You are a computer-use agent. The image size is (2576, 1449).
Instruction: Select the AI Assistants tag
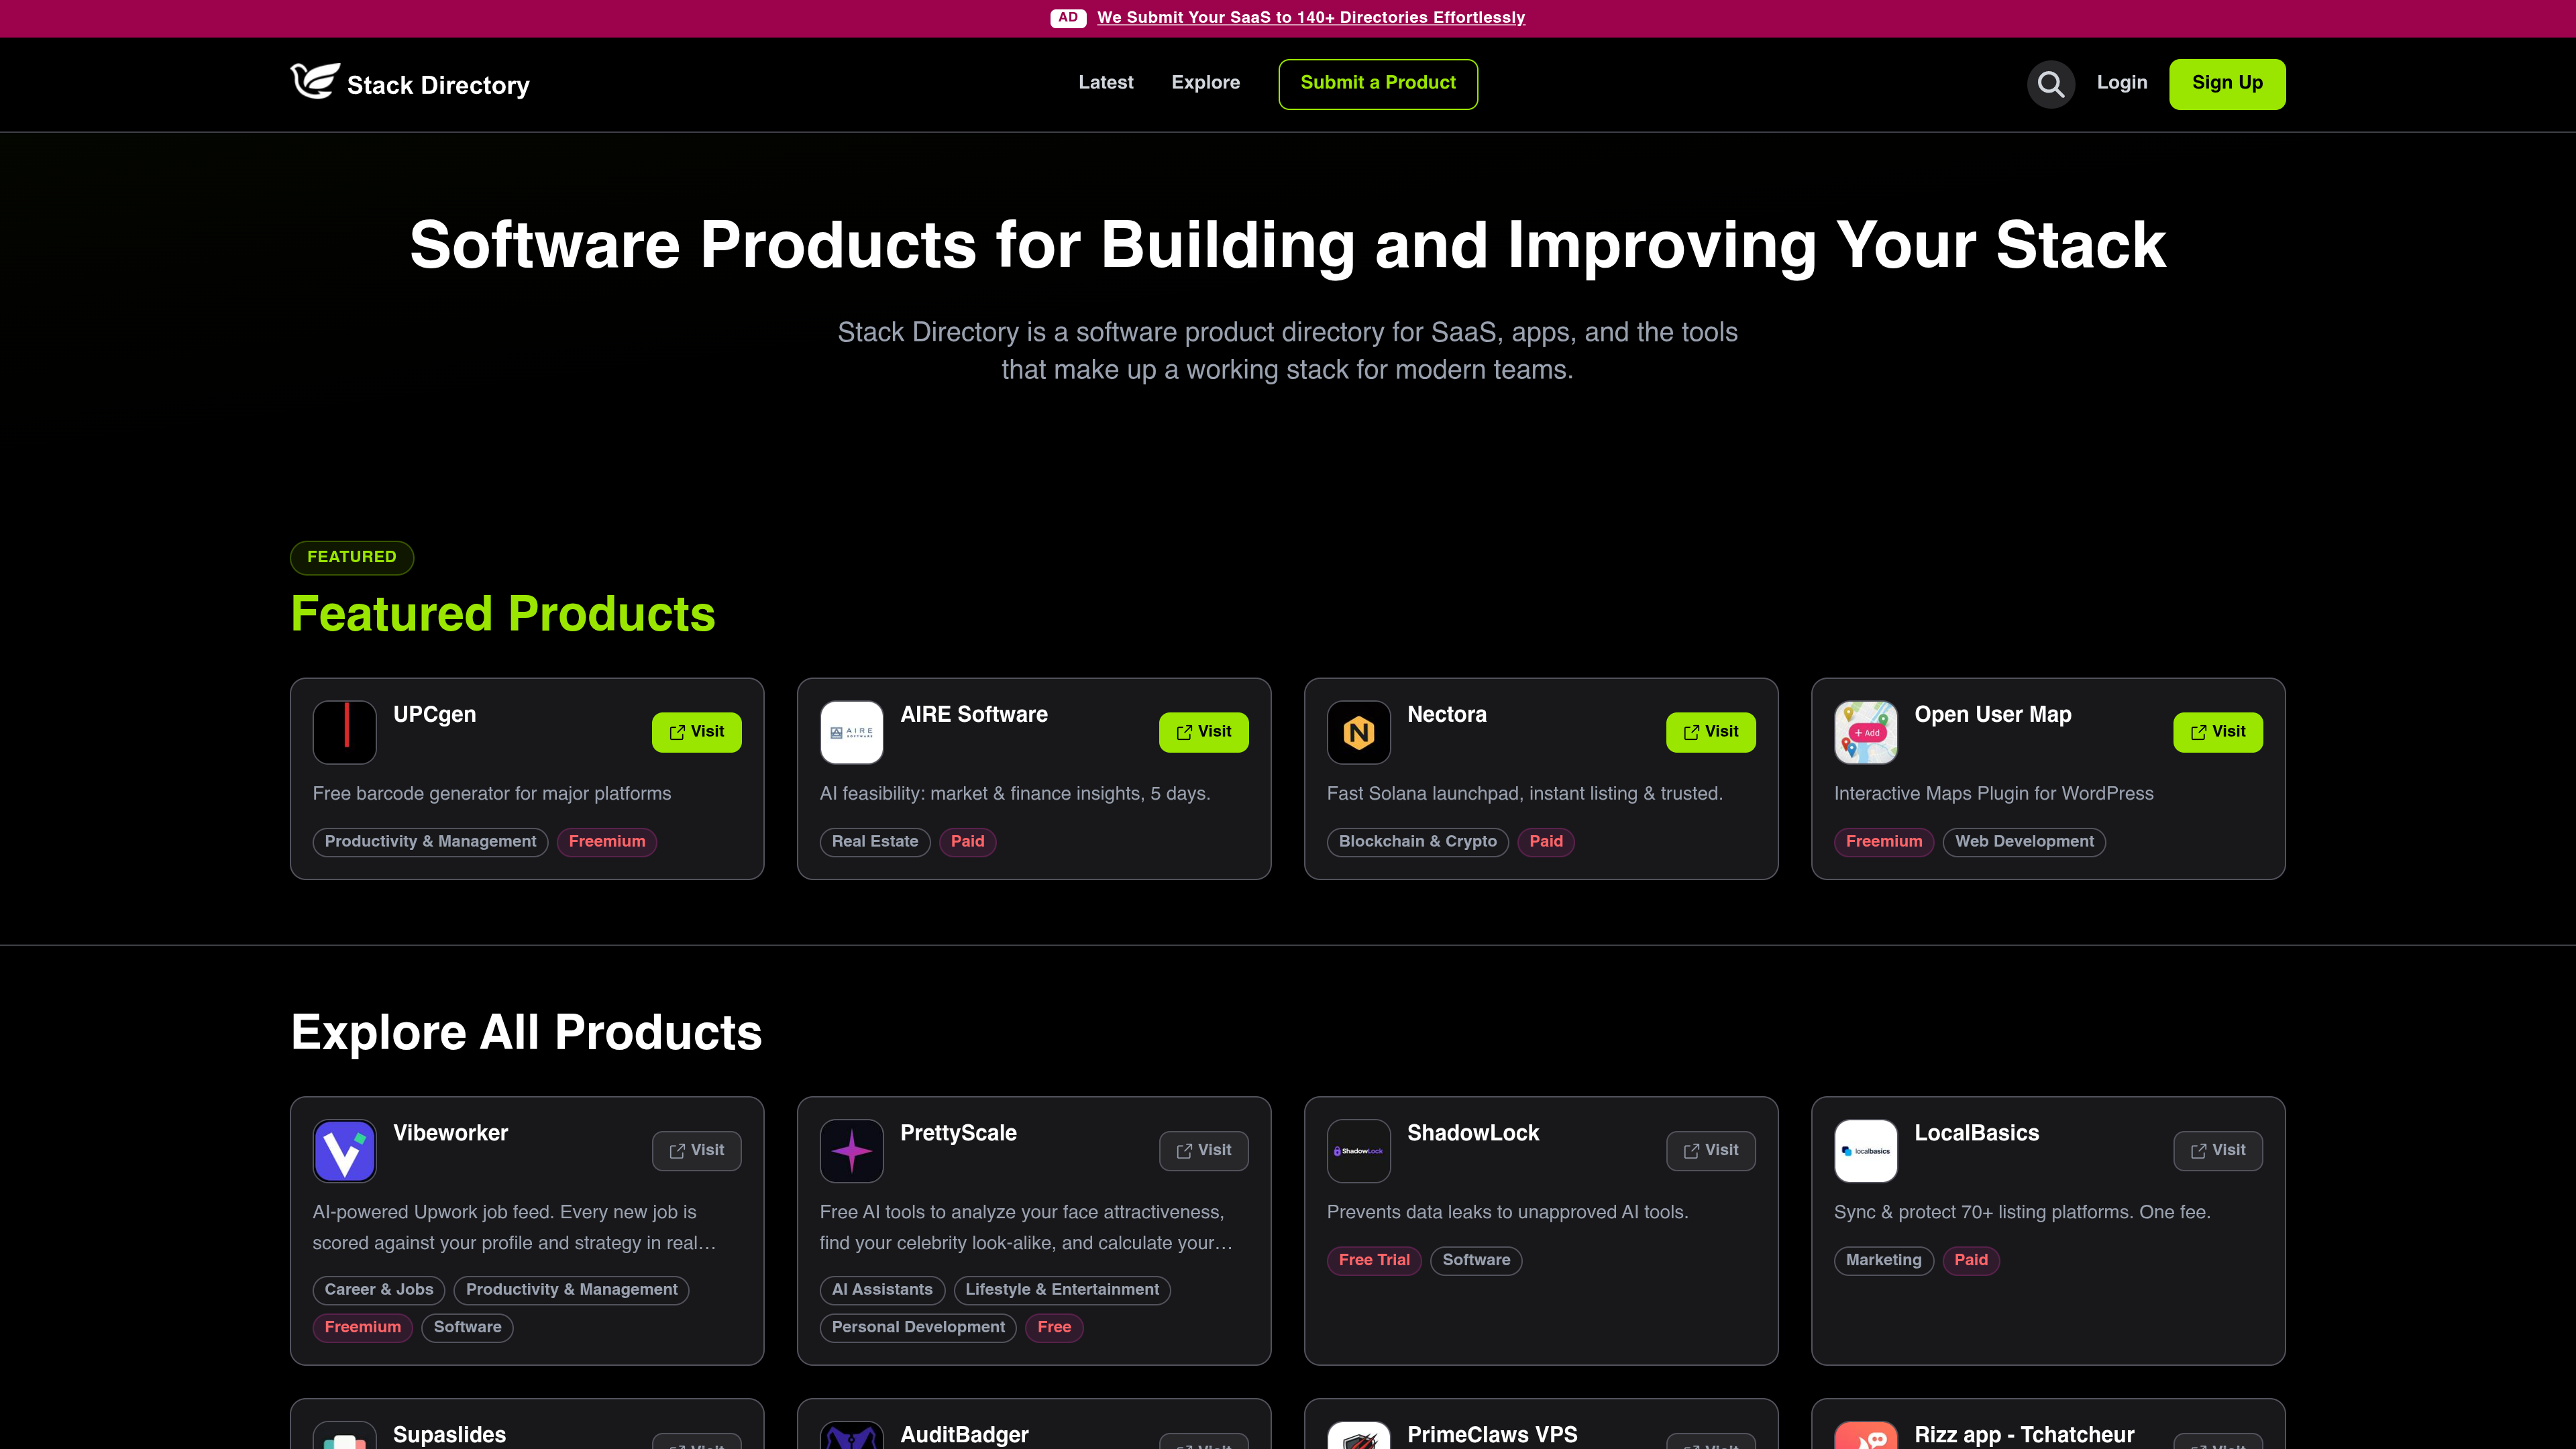pyautogui.click(x=882, y=1290)
